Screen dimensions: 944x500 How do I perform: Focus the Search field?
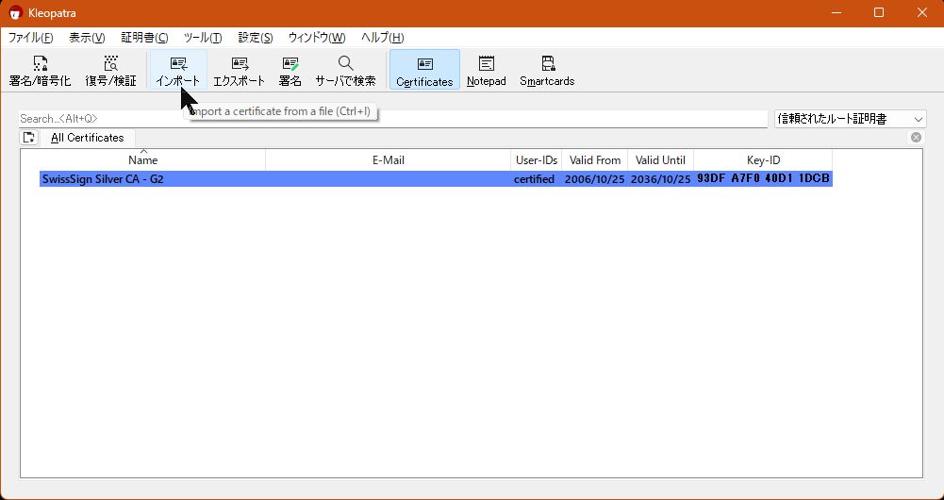click(393, 119)
